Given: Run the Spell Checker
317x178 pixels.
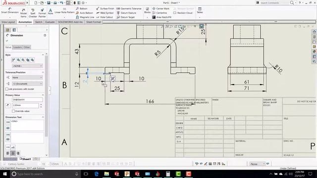Looking at the screenshot, I should 33,13.
